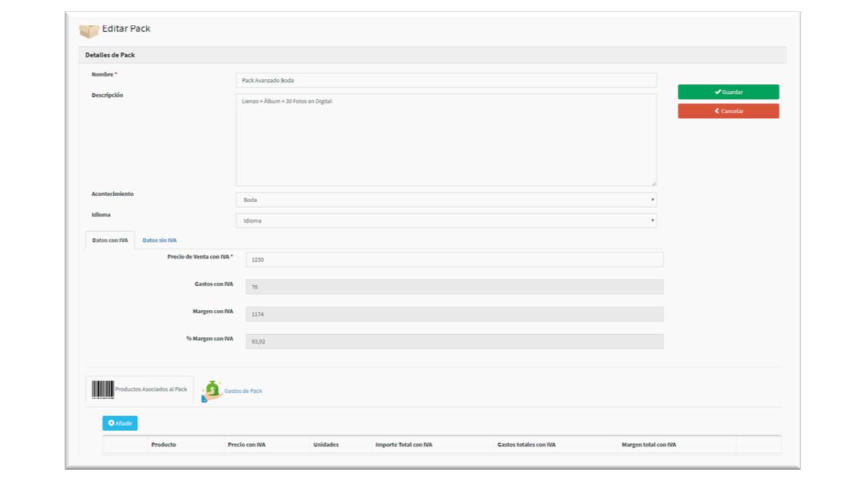Click the Importe Total con IVA header
862x485 pixels.
coord(403,445)
